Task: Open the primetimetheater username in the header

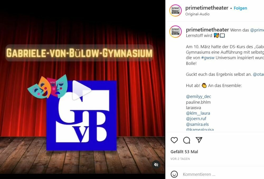Action: pos(207,8)
